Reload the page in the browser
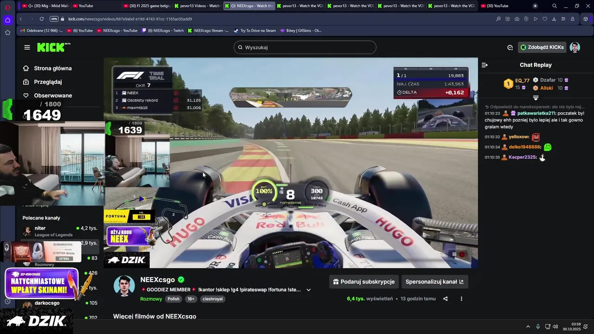Viewport: 594px width, 334px height. tap(42, 19)
